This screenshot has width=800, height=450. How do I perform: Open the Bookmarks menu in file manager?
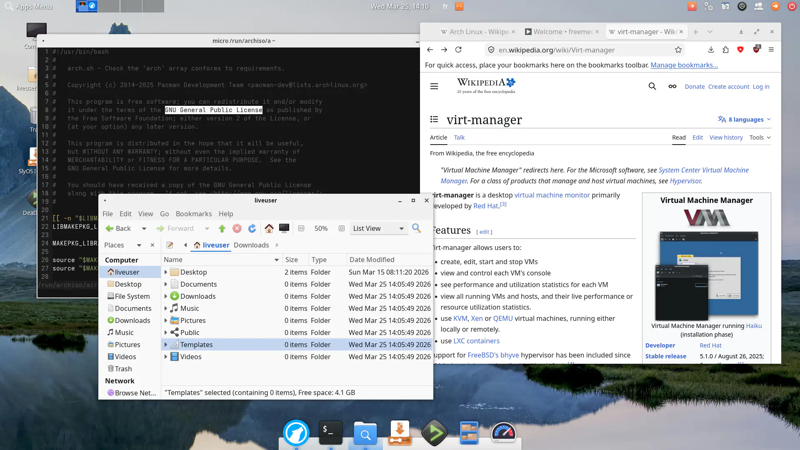pyautogui.click(x=193, y=214)
